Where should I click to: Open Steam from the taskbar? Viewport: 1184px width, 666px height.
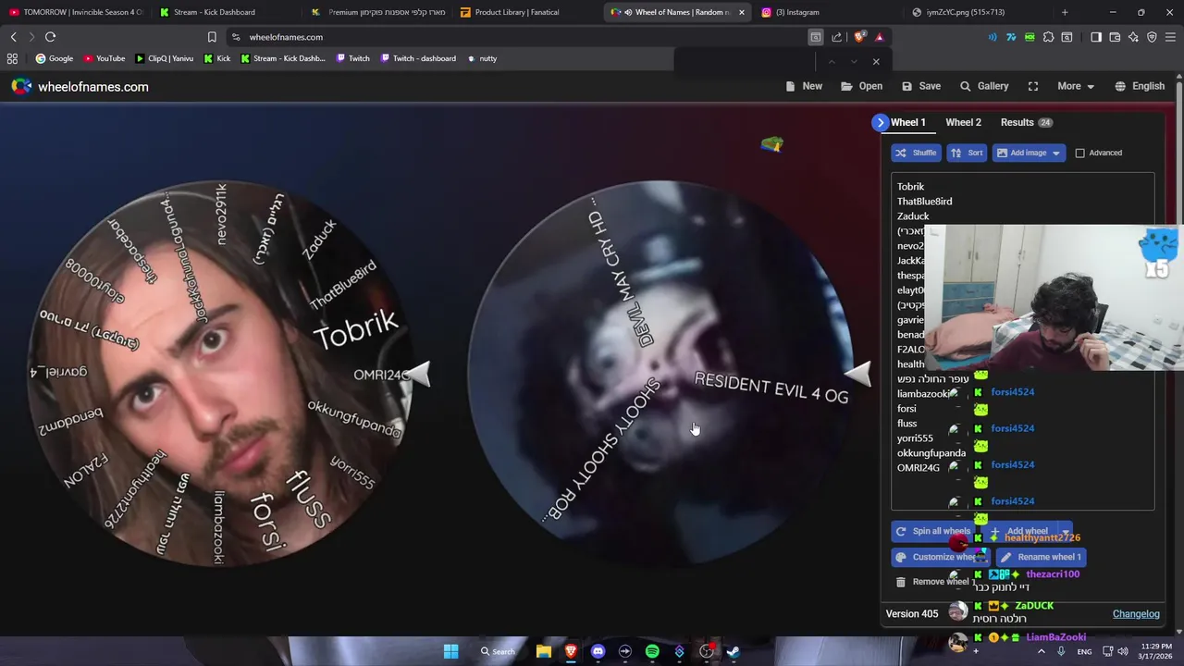point(734,651)
